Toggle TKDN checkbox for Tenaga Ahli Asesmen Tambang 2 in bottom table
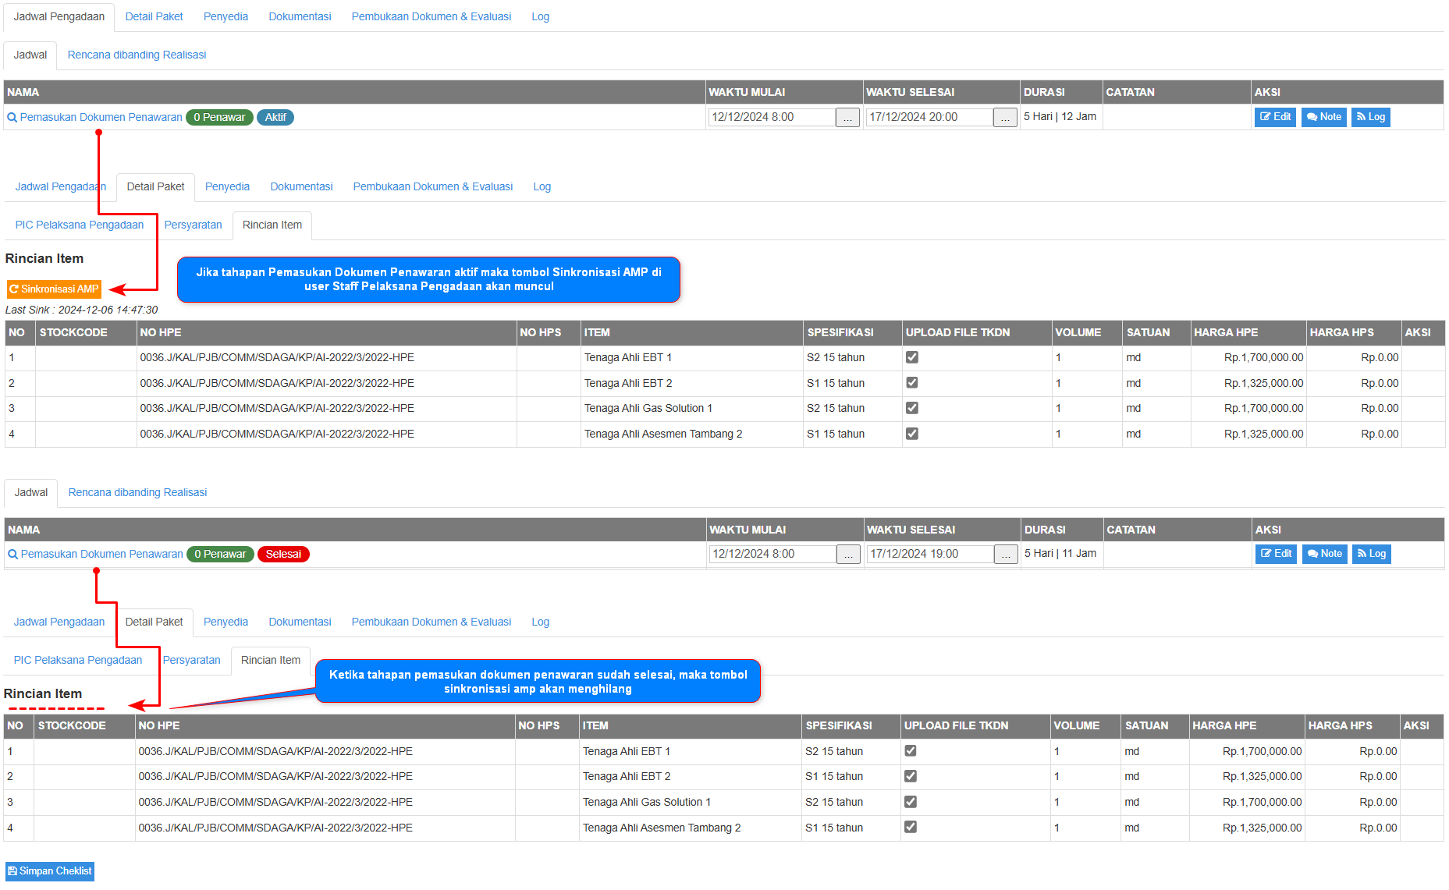 coord(910,827)
